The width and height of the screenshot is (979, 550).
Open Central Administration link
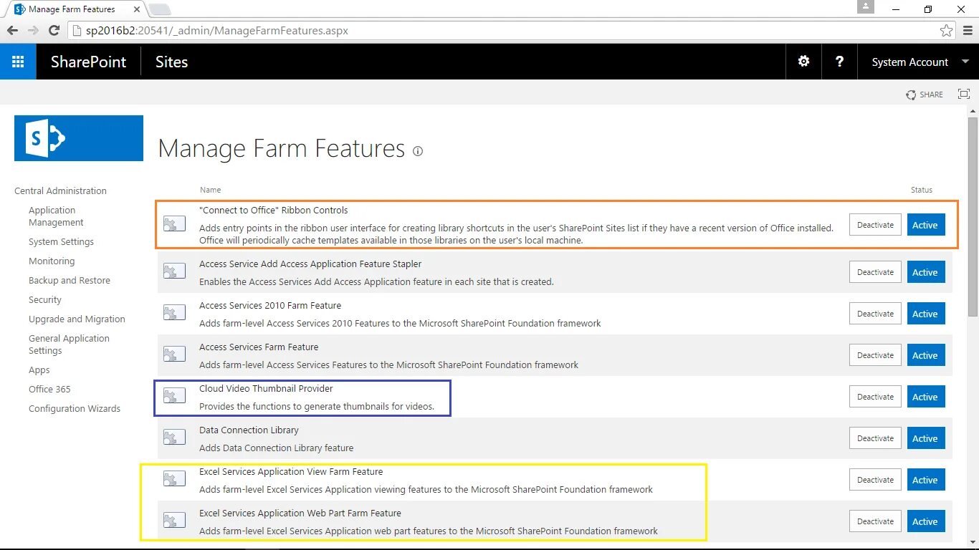click(x=60, y=190)
